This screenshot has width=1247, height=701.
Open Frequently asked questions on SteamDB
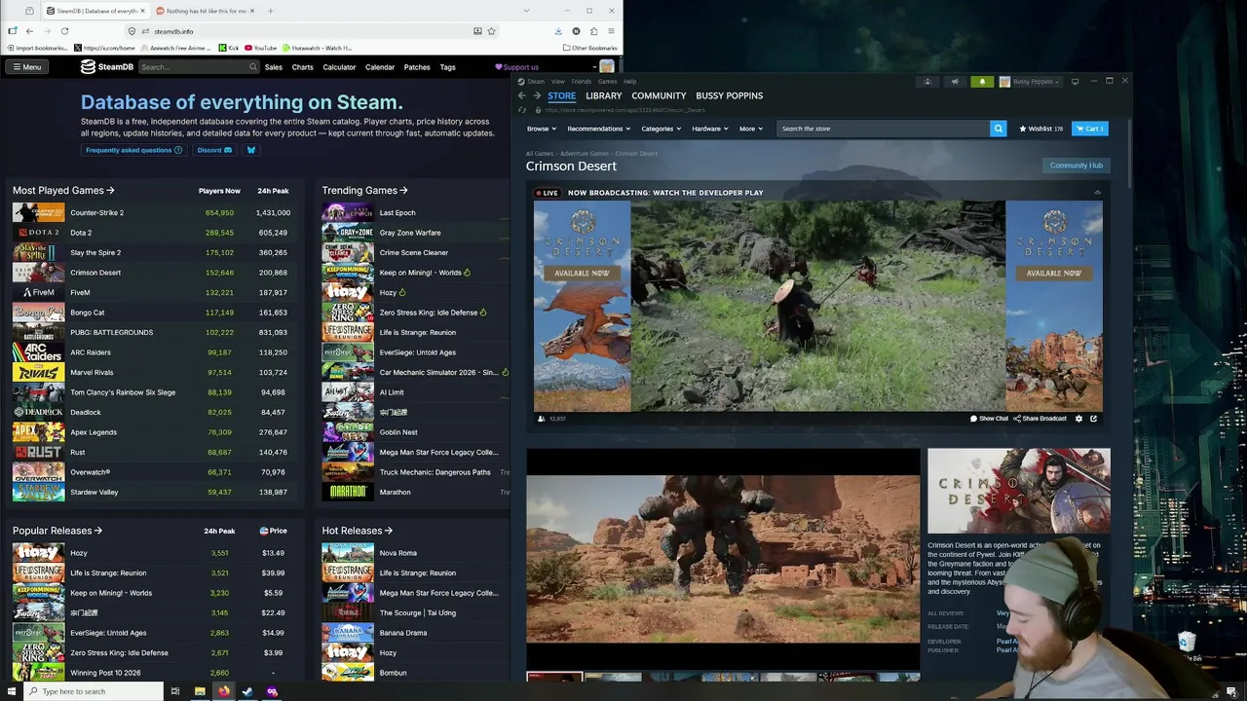(x=133, y=150)
